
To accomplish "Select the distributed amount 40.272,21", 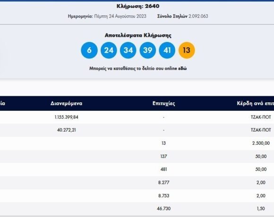I will tap(67, 130).
